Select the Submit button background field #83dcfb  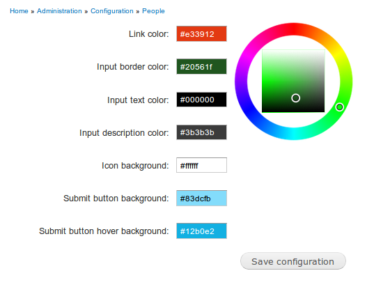pyautogui.click(x=201, y=199)
